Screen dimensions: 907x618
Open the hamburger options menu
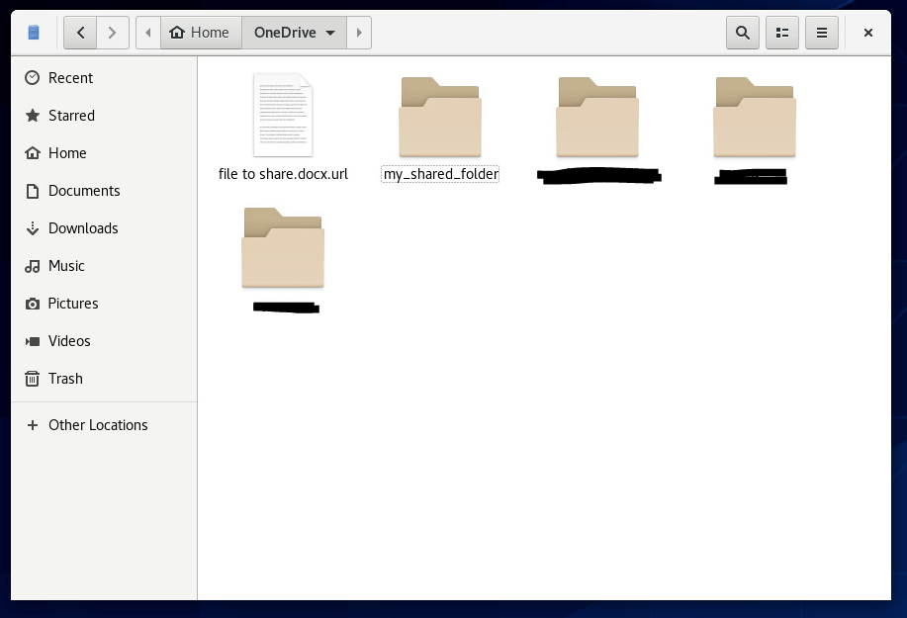point(821,33)
